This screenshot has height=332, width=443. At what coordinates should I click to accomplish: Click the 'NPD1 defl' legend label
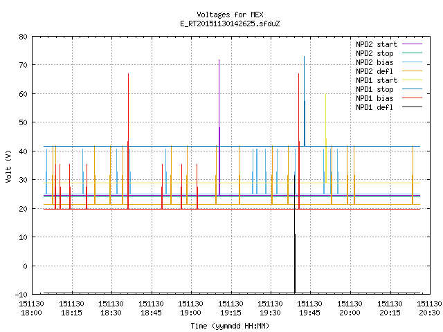[x=374, y=108]
